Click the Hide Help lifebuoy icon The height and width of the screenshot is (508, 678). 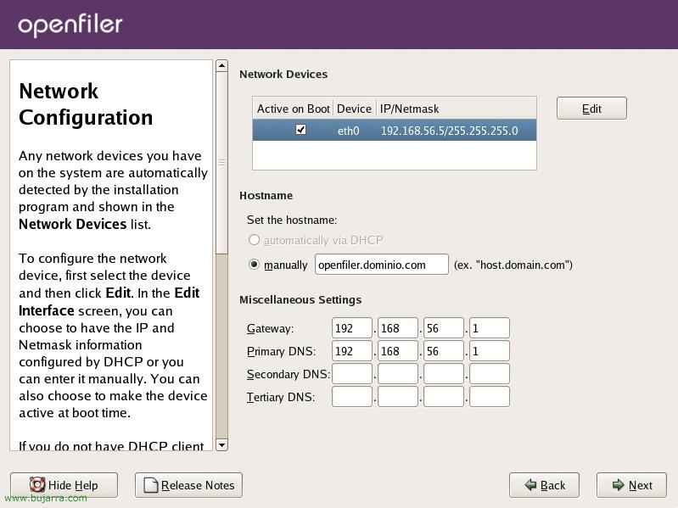(x=37, y=485)
